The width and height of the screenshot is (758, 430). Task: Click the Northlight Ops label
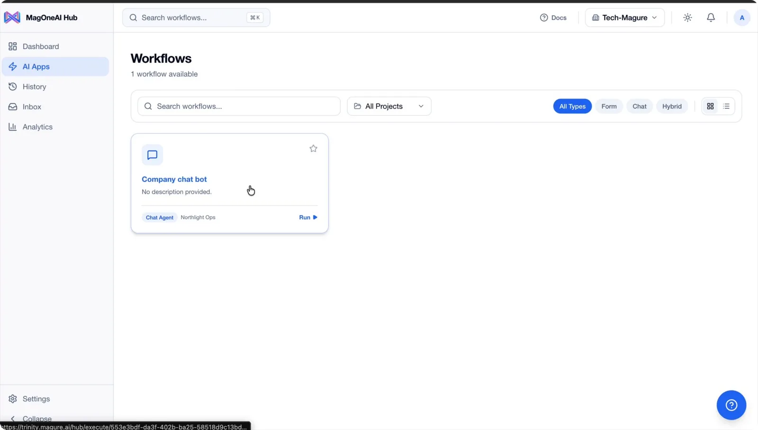(x=198, y=217)
